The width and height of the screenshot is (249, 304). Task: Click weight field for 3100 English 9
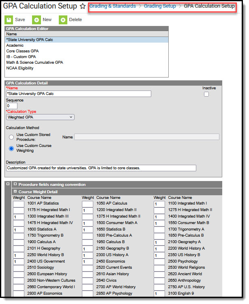(x=159, y=294)
